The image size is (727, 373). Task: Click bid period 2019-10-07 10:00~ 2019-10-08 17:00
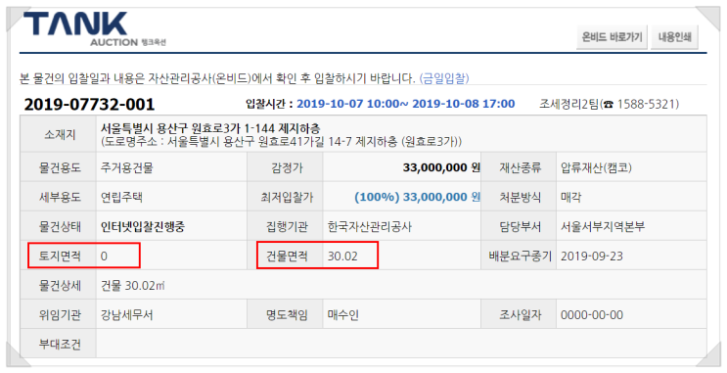406,104
